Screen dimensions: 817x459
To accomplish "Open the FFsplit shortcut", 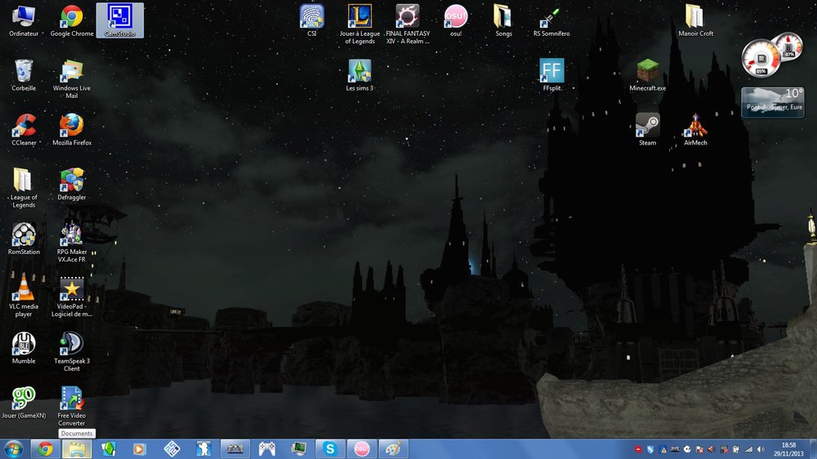I will [551, 75].
